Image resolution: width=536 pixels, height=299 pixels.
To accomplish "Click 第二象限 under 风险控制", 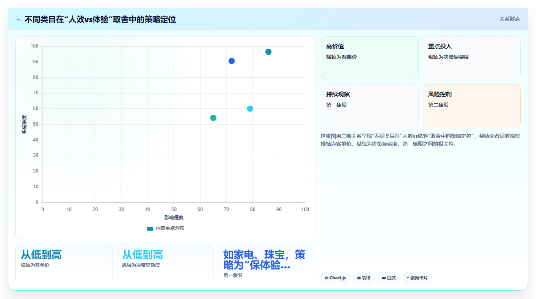I will point(438,105).
